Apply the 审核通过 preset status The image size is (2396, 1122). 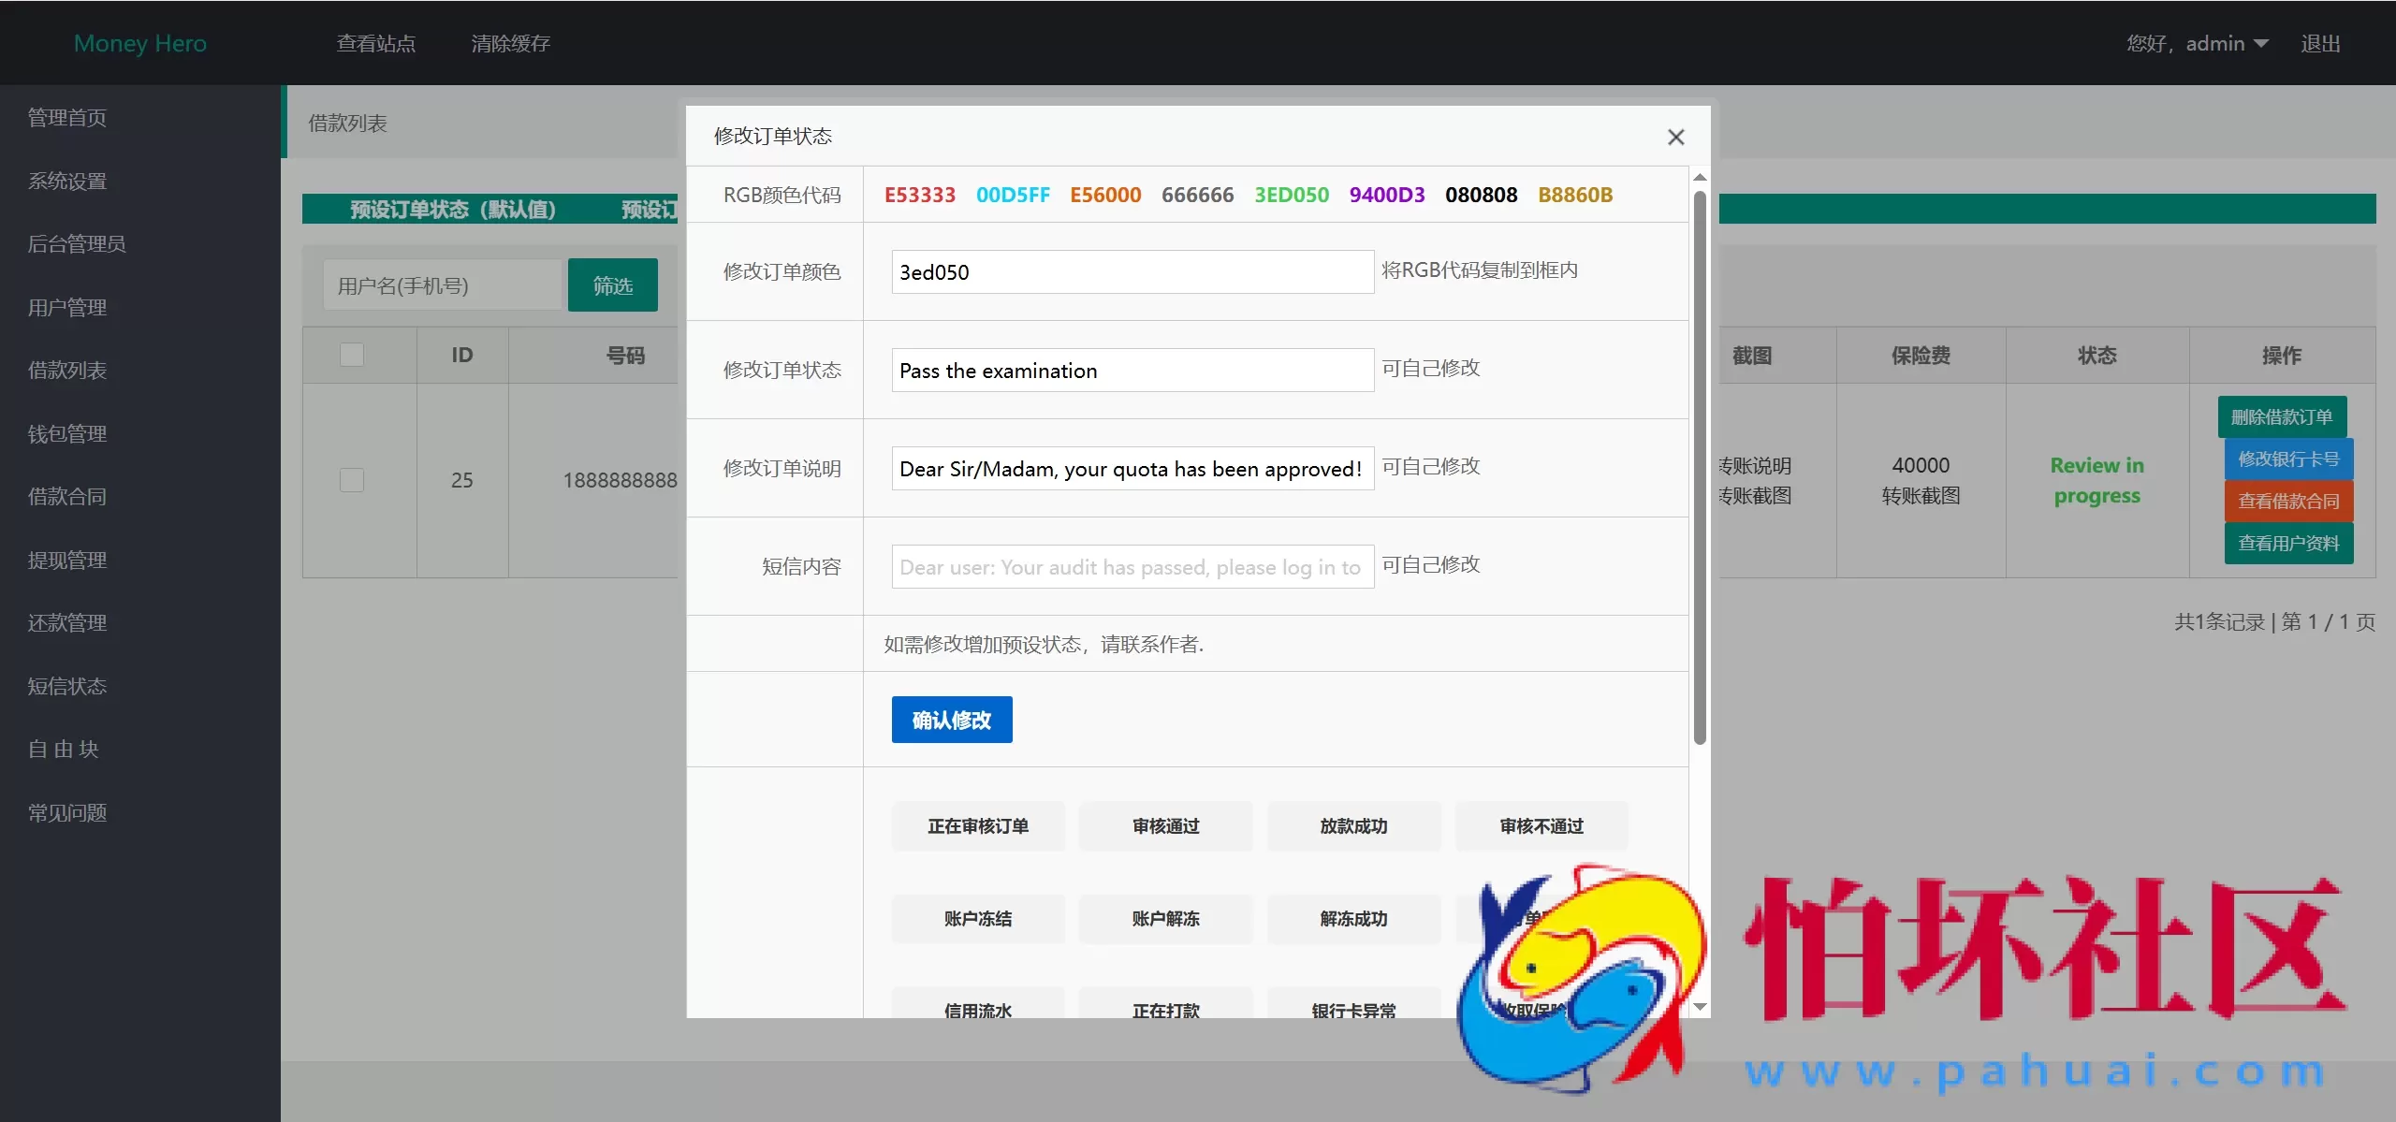pos(1165,826)
